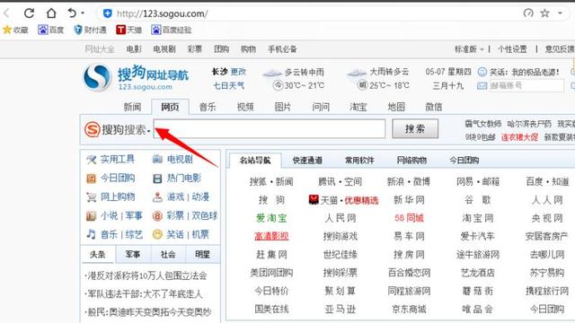Open the 58同城 link
The image size is (575, 323).
pos(409,218)
